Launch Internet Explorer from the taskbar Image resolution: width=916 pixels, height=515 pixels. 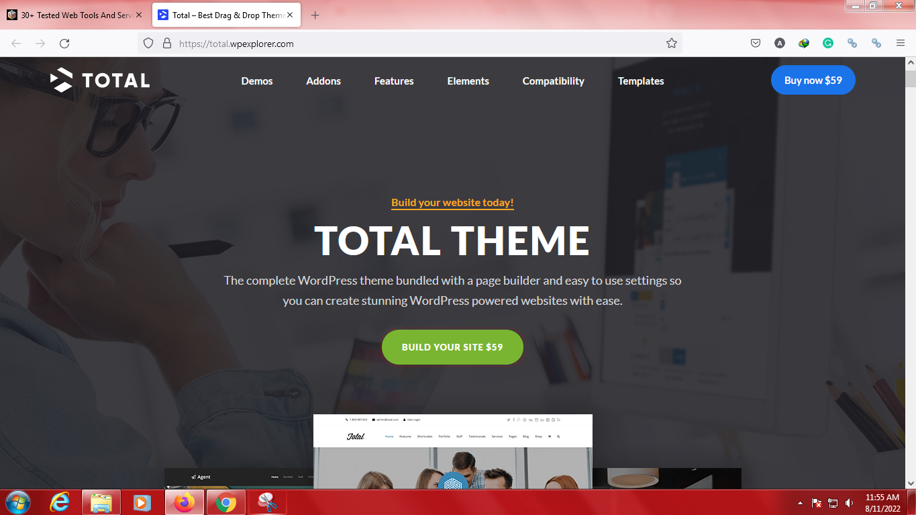pos(60,502)
